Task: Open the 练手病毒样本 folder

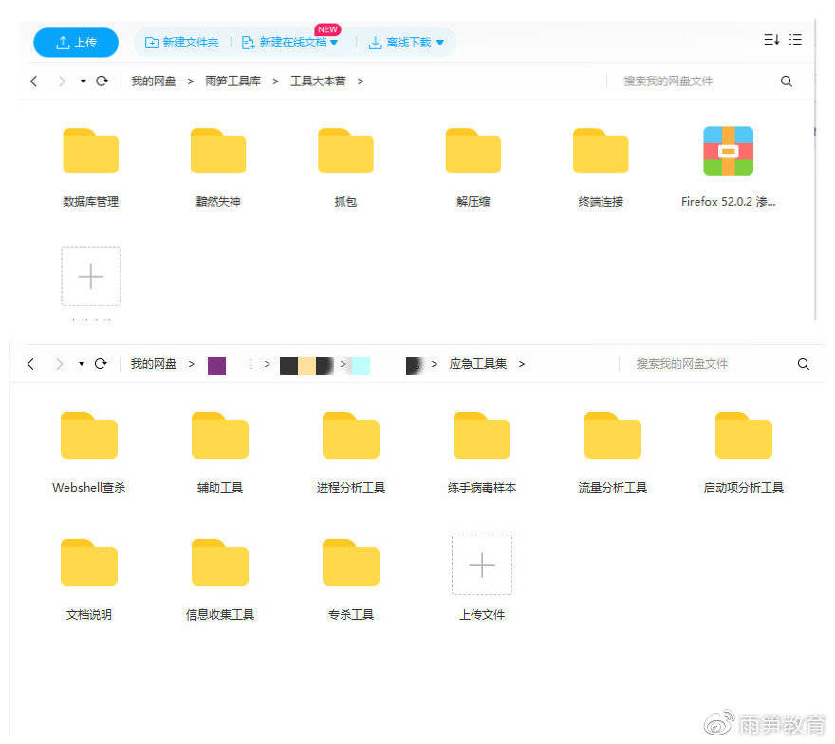Action: click(481, 437)
